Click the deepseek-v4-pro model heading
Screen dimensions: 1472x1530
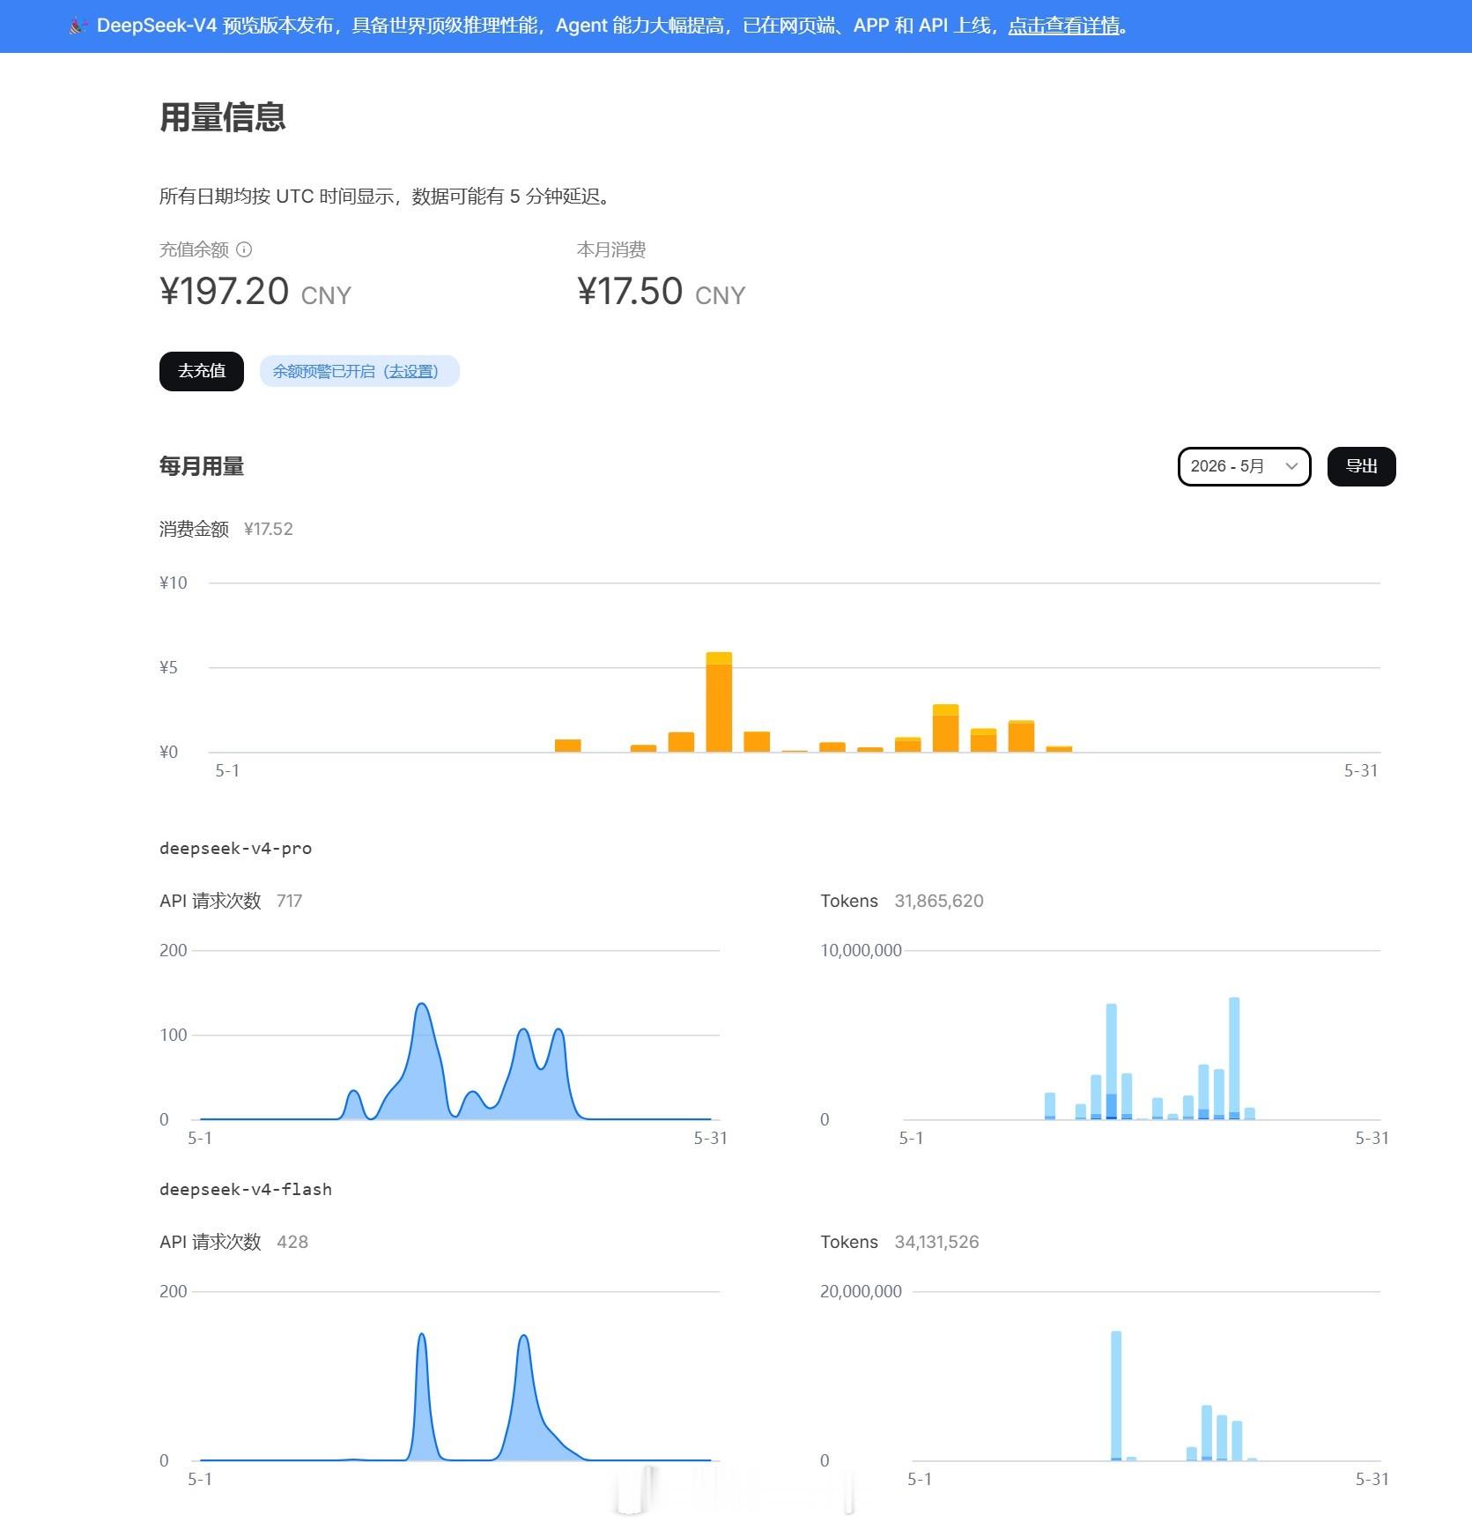click(235, 848)
